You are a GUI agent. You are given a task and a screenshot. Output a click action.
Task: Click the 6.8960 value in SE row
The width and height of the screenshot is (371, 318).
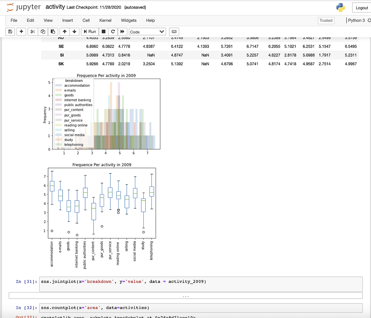(x=92, y=46)
